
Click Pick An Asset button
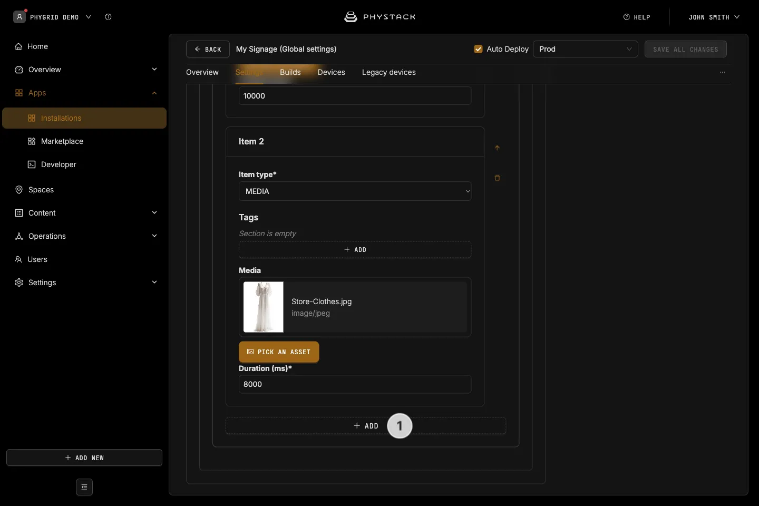pyautogui.click(x=279, y=352)
